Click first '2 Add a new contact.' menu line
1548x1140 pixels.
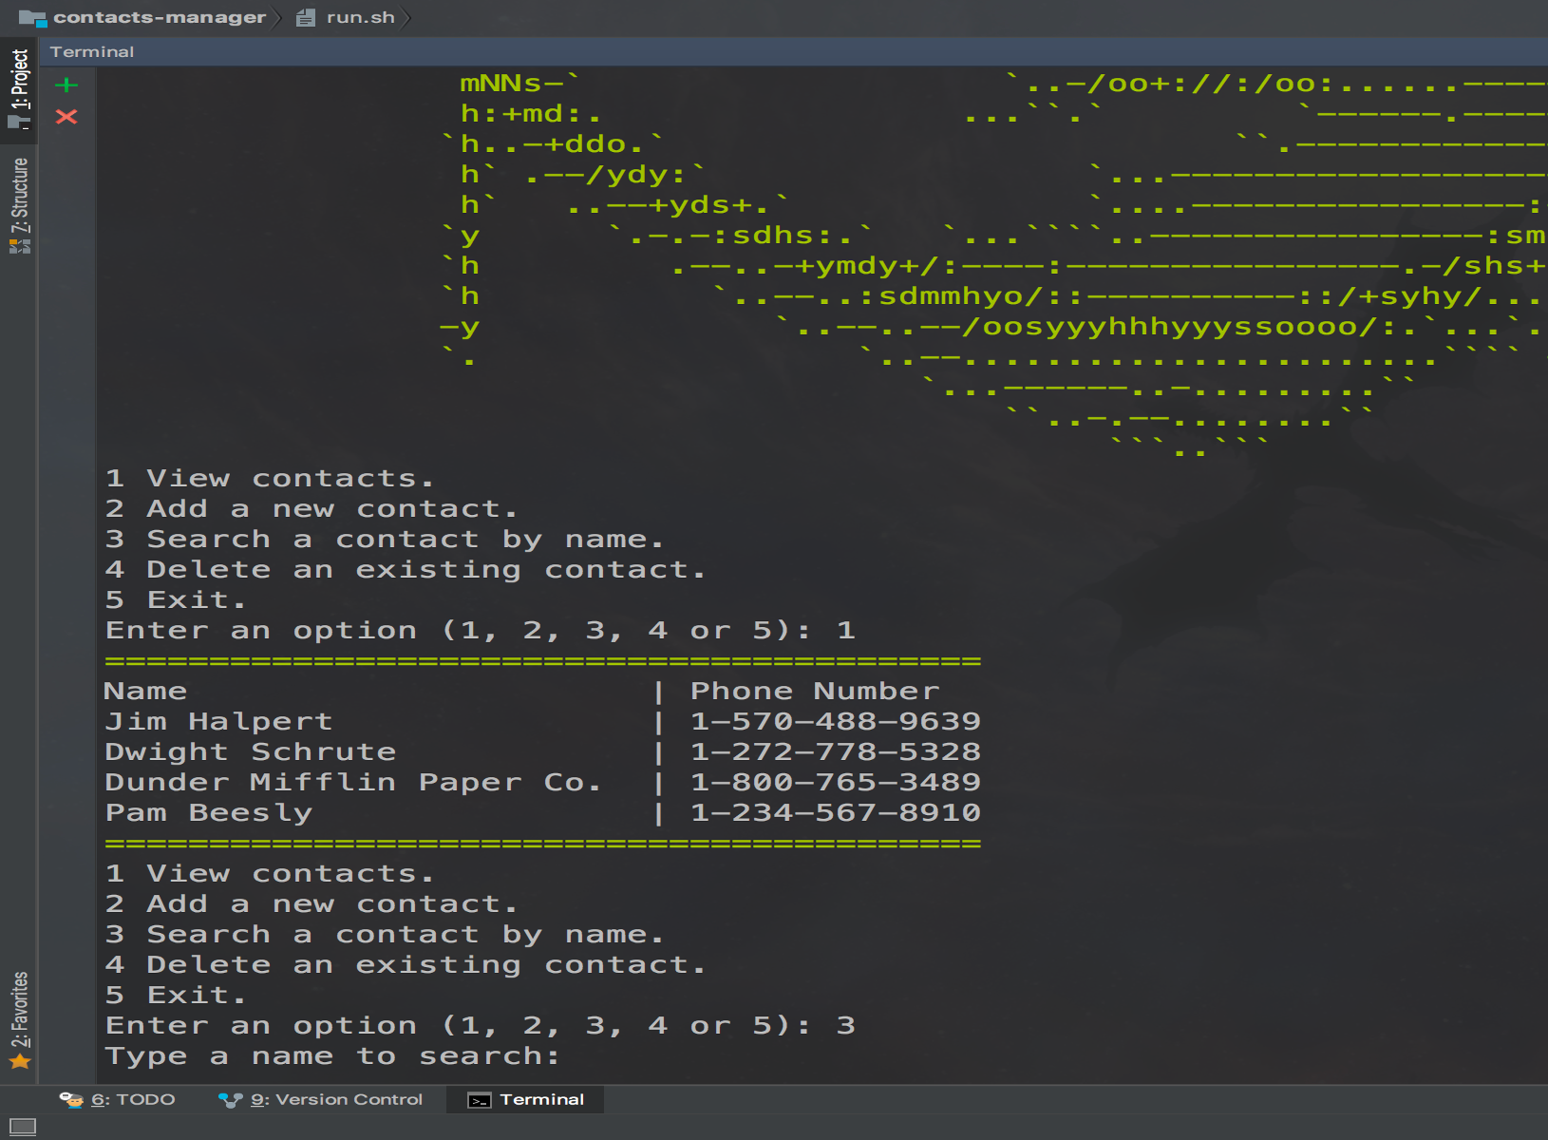(x=311, y=509)
